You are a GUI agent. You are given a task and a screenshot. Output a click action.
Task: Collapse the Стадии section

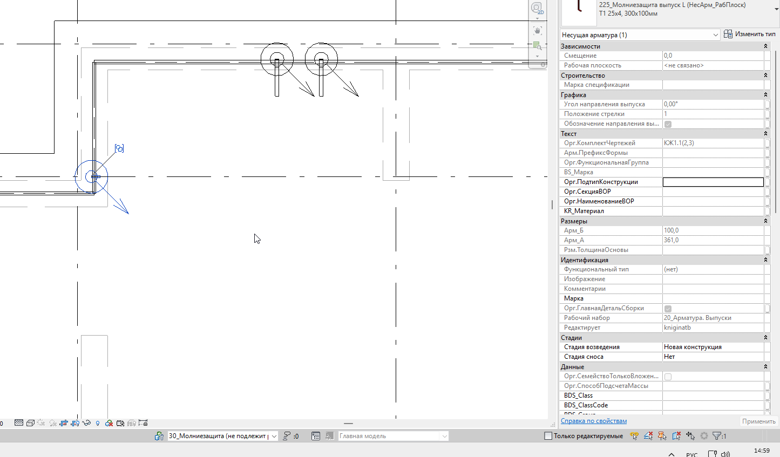coord(765,338)
